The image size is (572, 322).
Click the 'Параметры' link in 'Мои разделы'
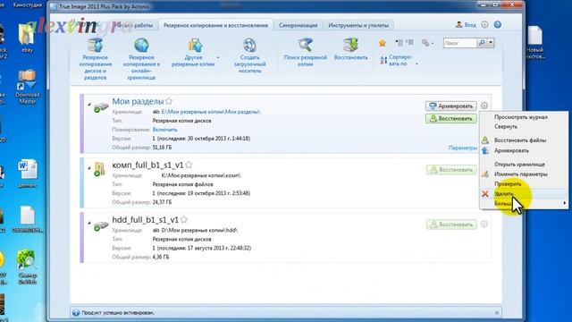(x=463, y=148)
